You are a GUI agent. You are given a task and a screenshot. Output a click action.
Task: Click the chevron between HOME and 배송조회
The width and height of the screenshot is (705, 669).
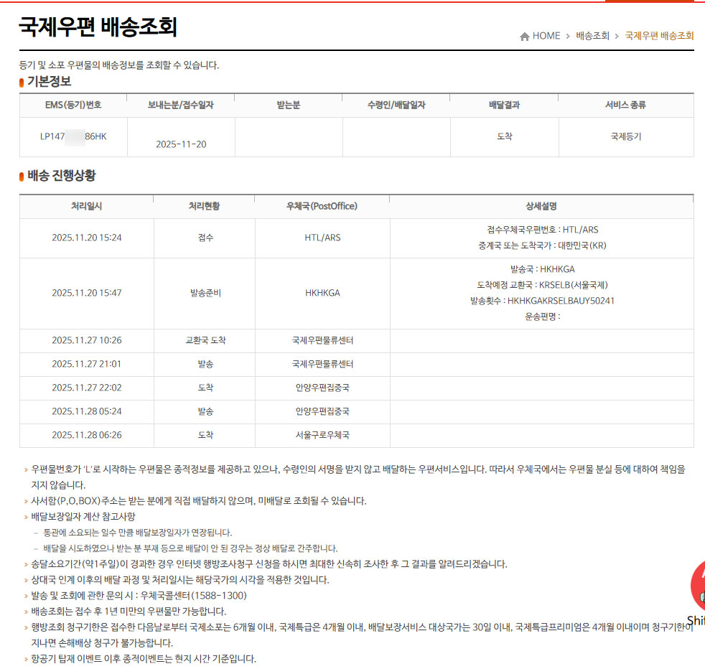(x=568, y=36)
